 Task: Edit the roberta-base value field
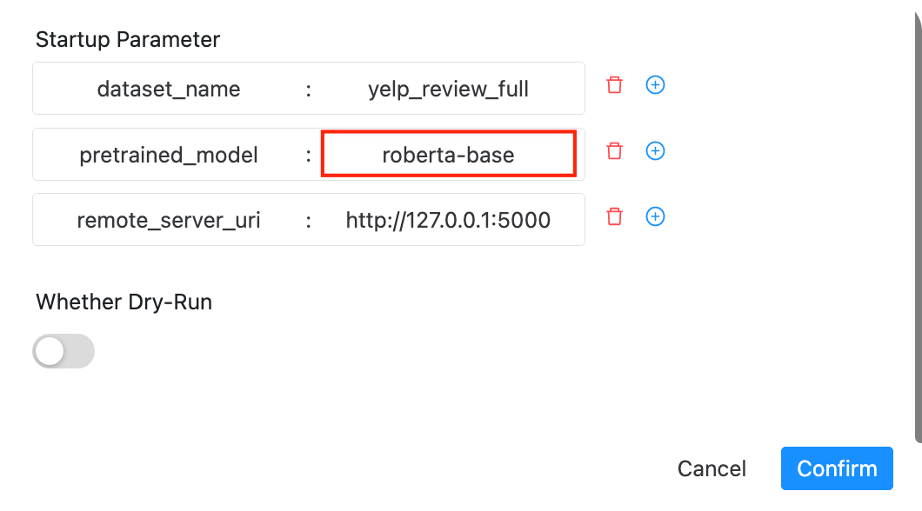click(448, 155)
